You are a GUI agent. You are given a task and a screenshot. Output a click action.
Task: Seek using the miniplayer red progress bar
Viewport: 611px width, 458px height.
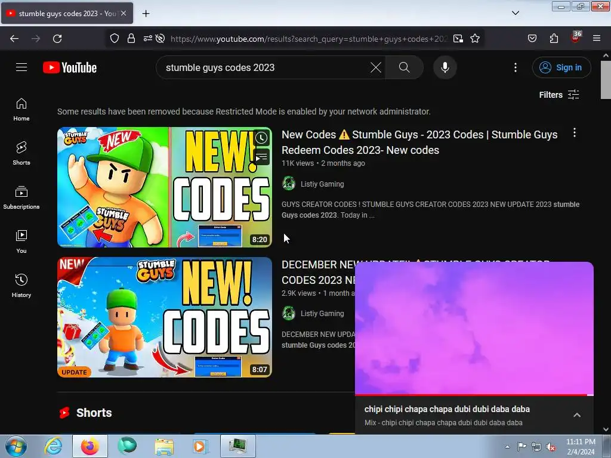[x=474, y=395]
